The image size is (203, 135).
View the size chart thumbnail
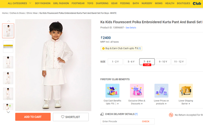8,47
